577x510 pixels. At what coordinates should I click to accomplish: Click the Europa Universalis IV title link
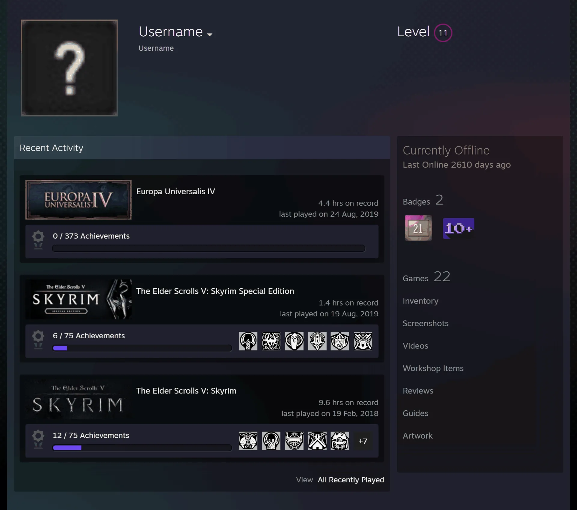[176, 191]
